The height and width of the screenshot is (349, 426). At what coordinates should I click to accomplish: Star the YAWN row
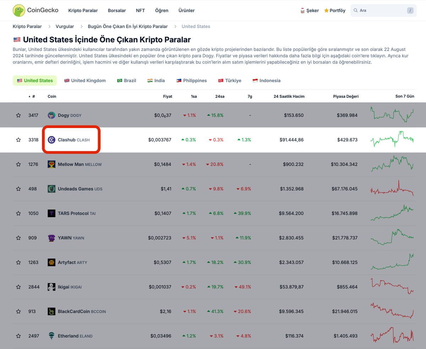pyautogui.click(x=18, y=238)
